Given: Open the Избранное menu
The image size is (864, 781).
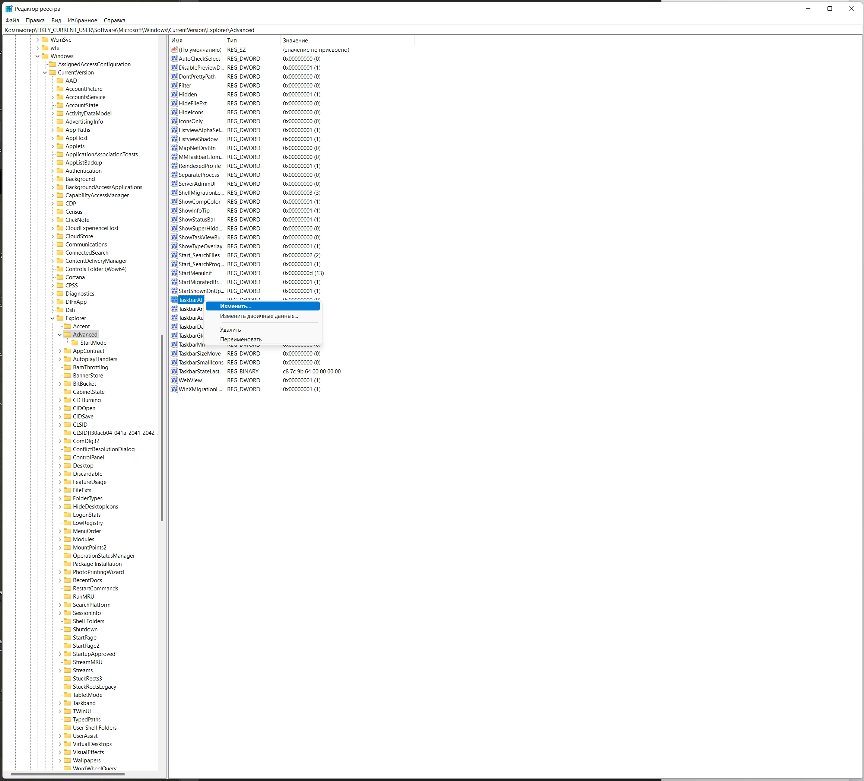Looking at the screenshot, I should (82, 20).
